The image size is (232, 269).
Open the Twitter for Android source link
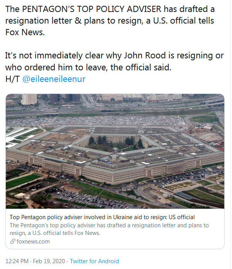94,261
